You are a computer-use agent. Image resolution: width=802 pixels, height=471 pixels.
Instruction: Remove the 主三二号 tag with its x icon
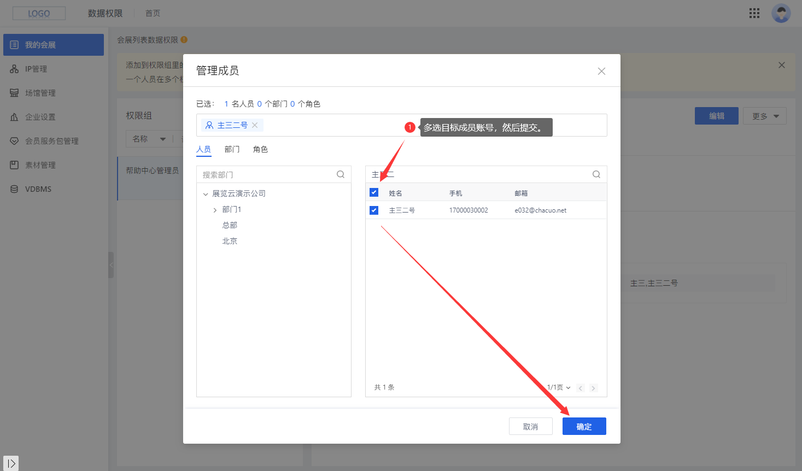255,125
